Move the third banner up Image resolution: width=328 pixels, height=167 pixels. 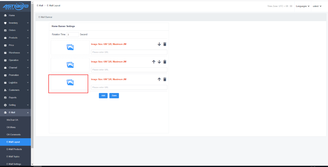[x=159, y=80]
